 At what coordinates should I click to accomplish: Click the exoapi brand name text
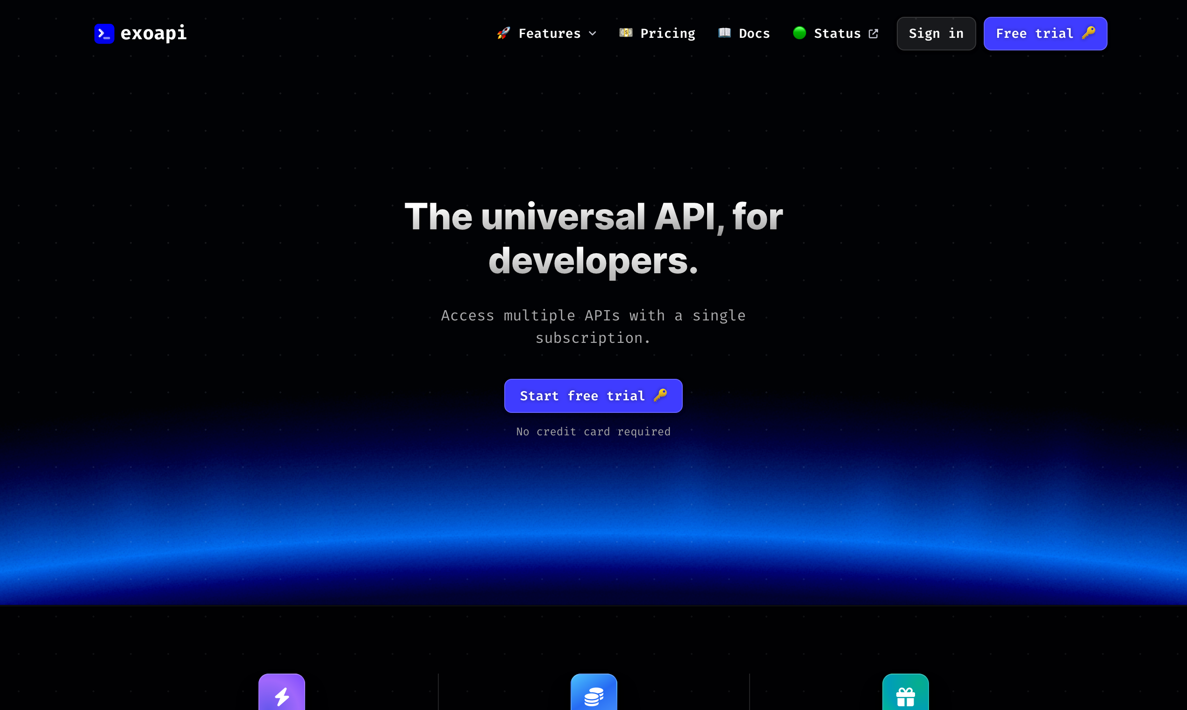tap(154, 34)
